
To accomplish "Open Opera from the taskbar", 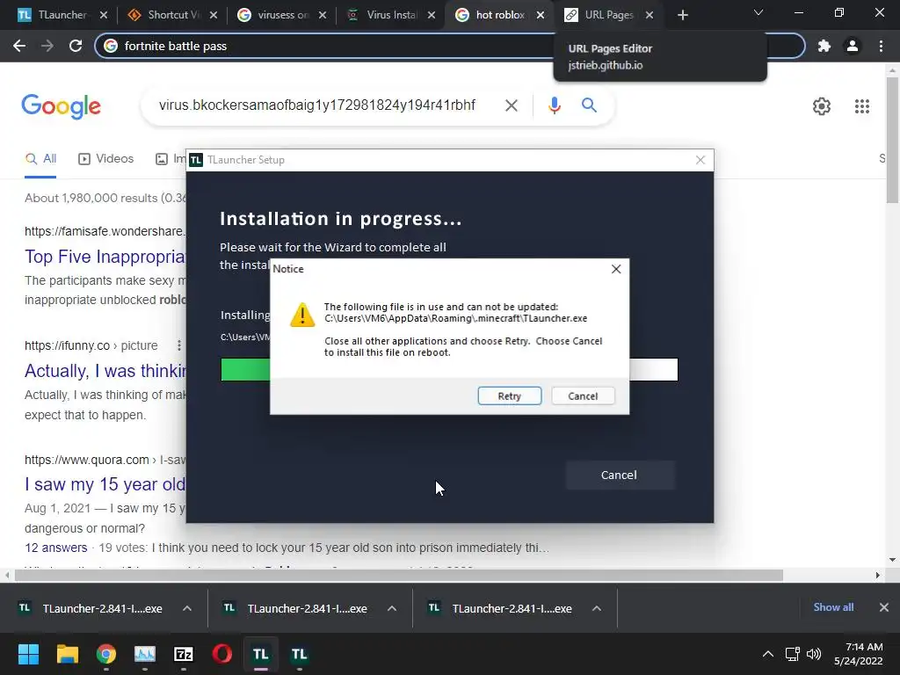I will click(222, 654).
